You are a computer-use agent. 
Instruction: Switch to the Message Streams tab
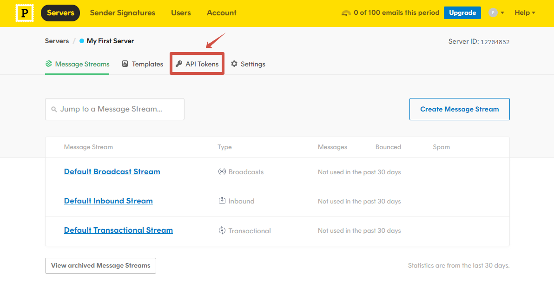[x=77, y=64]
